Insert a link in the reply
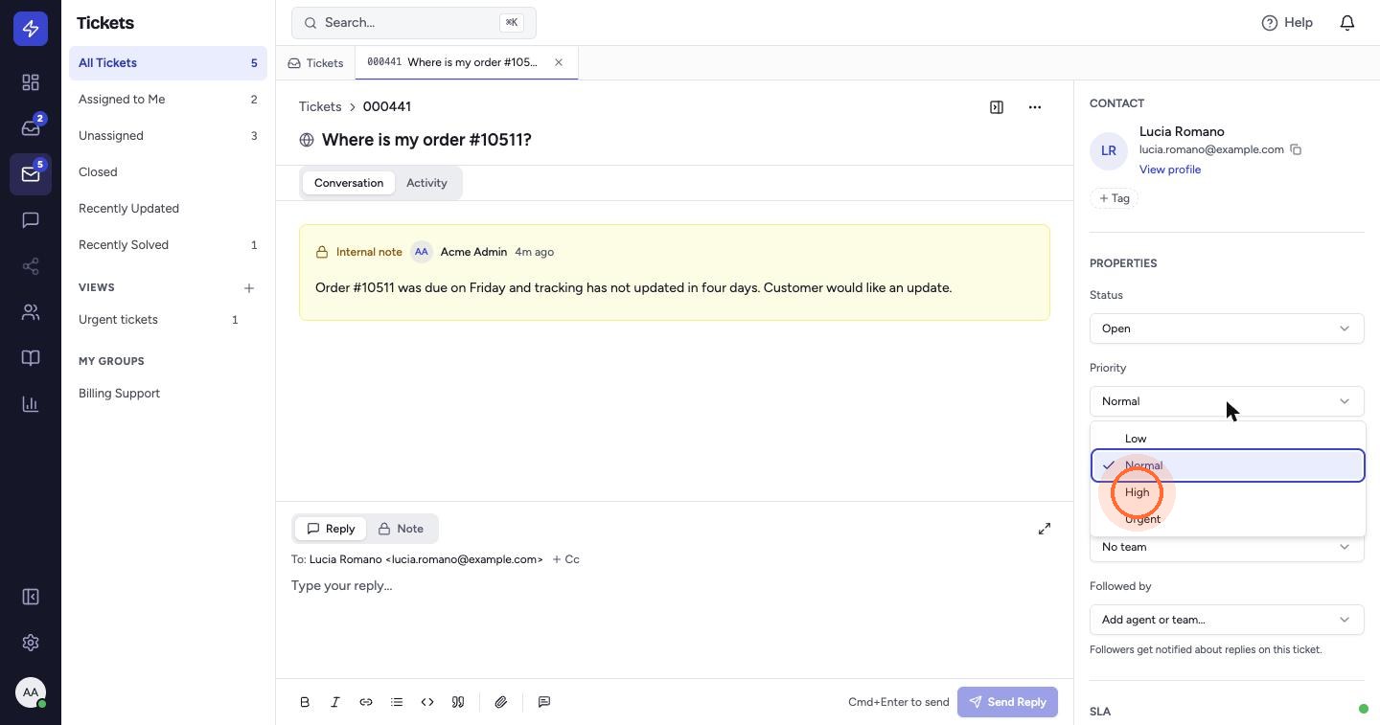Viewport: 1380px width, 725px height. coord(366,702)
